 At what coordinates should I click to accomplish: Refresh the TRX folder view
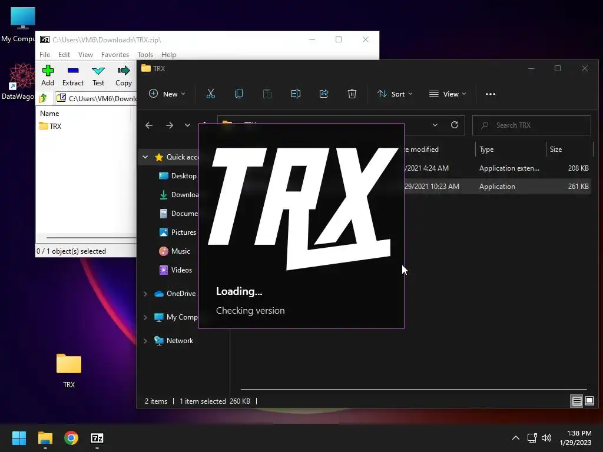pyautogui.click(x=455, y=125)
